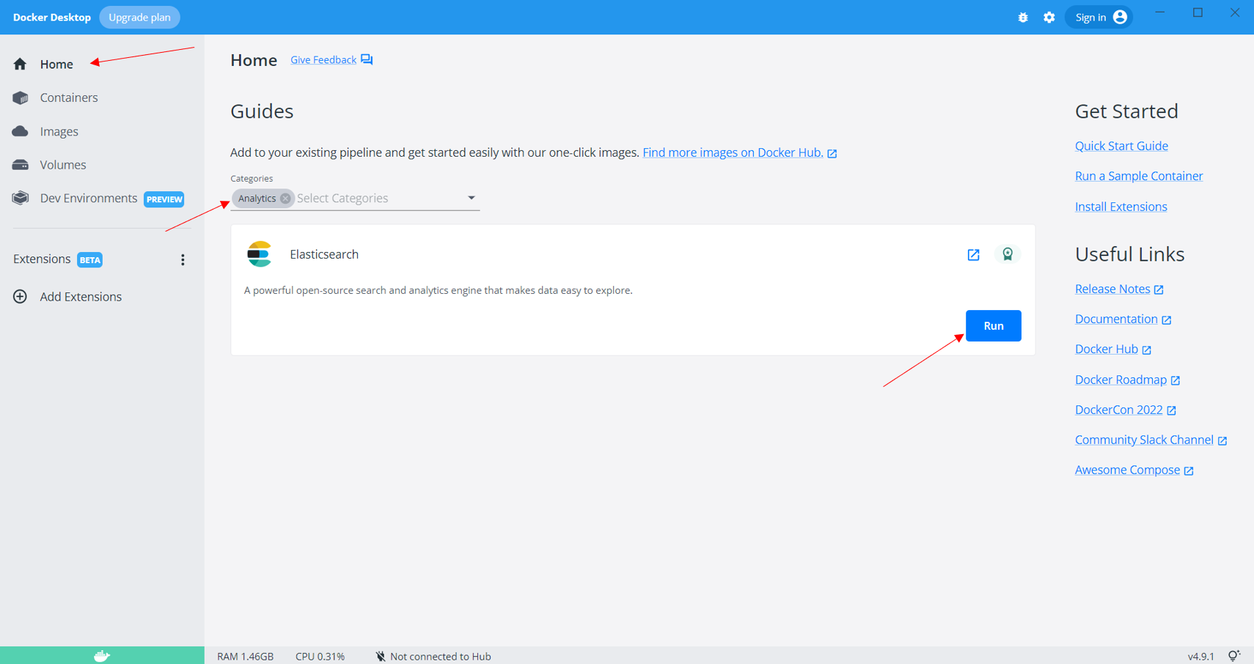Click the RAM 1.46GB status text
The image size is (1254, 664).
pyautogui.click(x=245, y=657)
